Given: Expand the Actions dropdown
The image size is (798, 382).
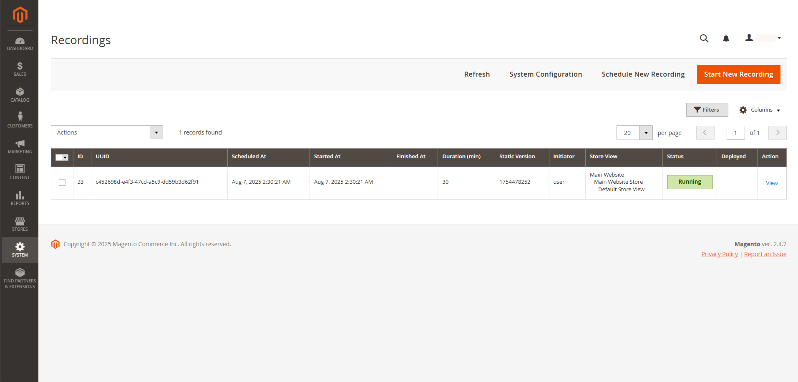Looking at the screenshot, I should click(x=107, y=132).
